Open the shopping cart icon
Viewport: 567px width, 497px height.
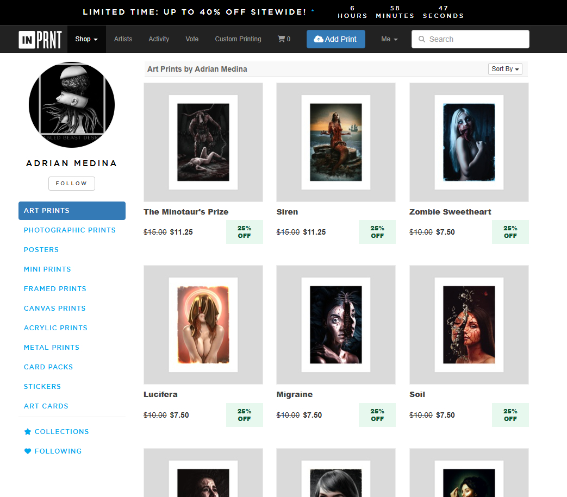pyautogui.click(x=281, y=39)
